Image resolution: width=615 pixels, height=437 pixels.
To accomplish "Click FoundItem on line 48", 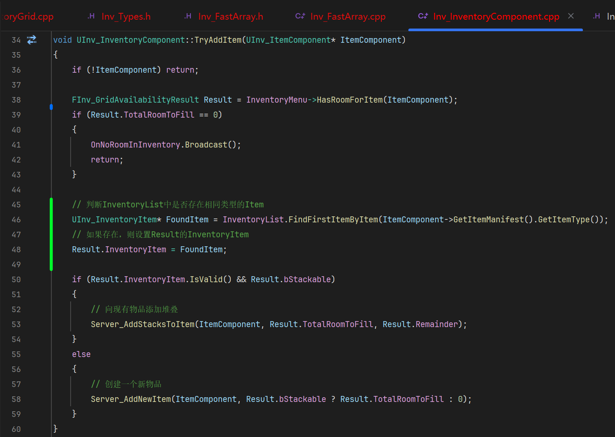I will tap(201, 249).
